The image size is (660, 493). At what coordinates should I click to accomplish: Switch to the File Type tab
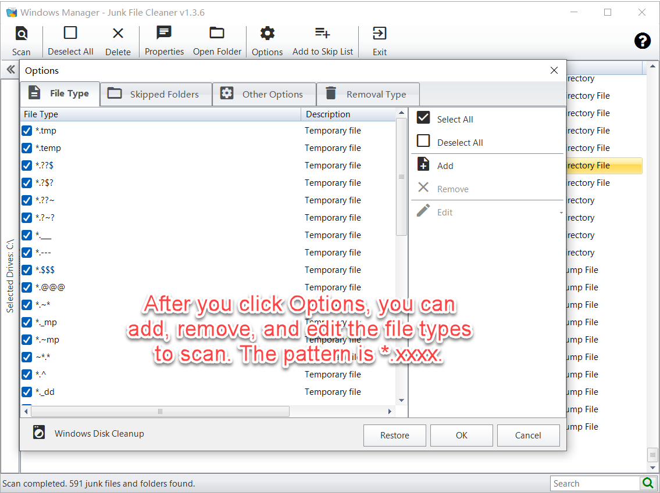coord(60,93)
